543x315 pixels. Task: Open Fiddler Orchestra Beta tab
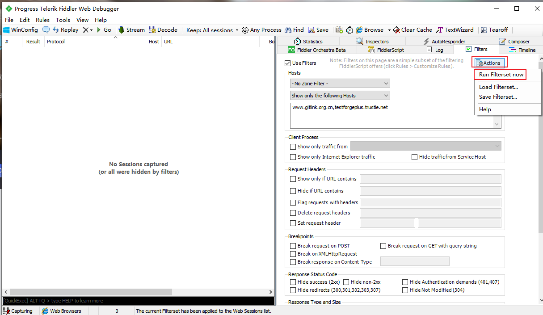click(317, 50)
